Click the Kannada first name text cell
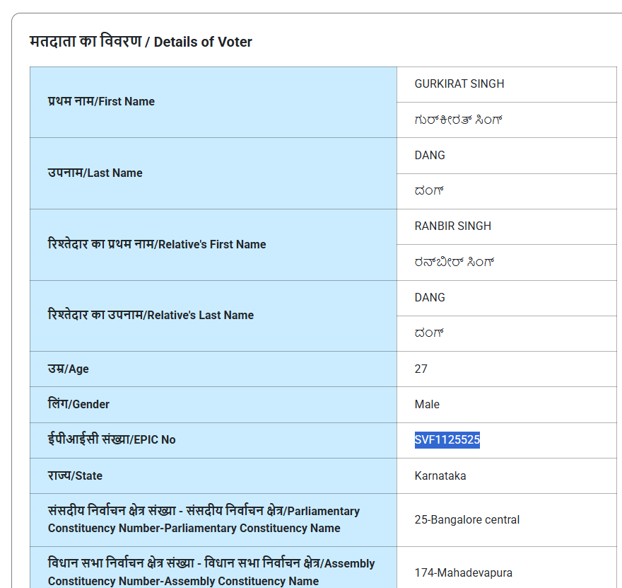The width and height of the screenshot is (622, 588). click(x=507, y=120)
